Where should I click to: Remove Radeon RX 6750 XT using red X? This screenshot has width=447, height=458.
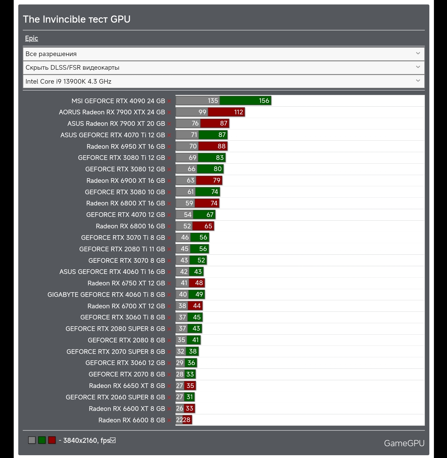click(x=169, y=284)
